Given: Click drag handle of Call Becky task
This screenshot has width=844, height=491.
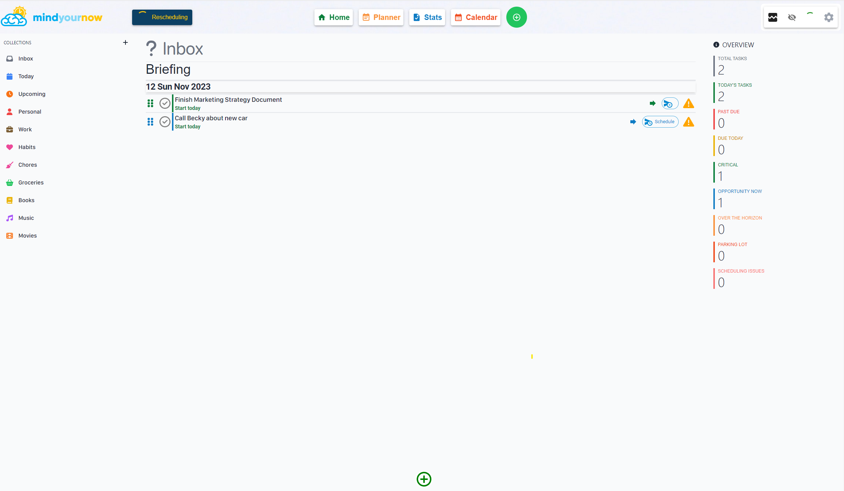Looking at the screenshot, I should (150, 122).
